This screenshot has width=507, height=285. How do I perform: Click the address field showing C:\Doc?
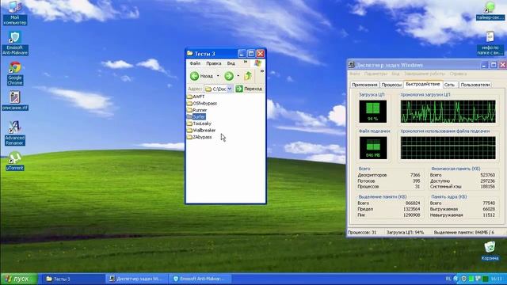tap(215, 89)
